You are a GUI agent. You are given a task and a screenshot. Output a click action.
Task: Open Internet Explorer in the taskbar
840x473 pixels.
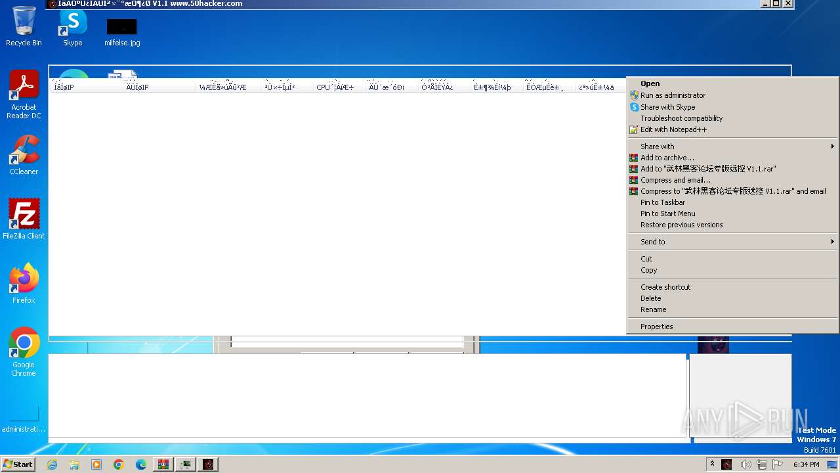(x=52, y=464)
